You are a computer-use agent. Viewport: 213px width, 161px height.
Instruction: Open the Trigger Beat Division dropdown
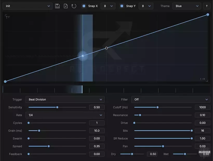click(x=65, y=99)
